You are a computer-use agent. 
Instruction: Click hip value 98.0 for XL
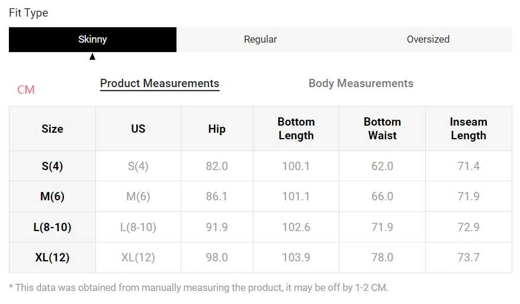tap(217, 258)
